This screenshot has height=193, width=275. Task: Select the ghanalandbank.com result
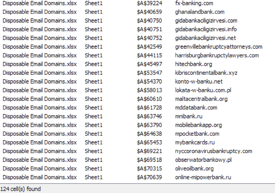pos(137,12)
